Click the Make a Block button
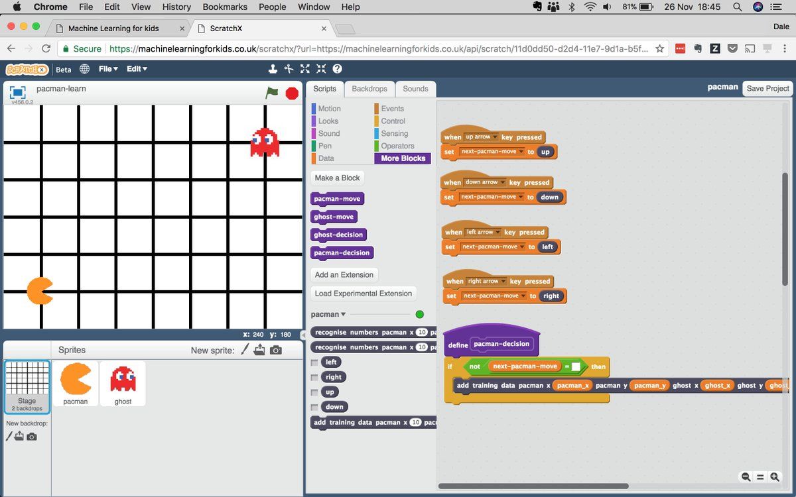 pyautogui.click(x=338, y=178)
